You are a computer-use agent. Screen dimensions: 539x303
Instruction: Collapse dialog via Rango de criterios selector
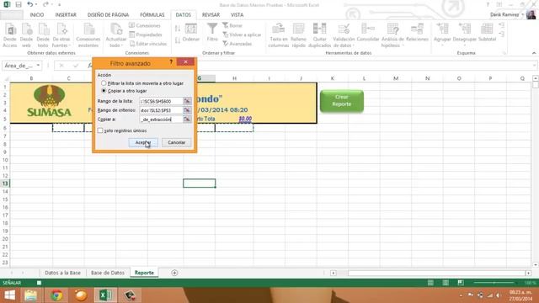pyautogui.click(x=187, y=110)
